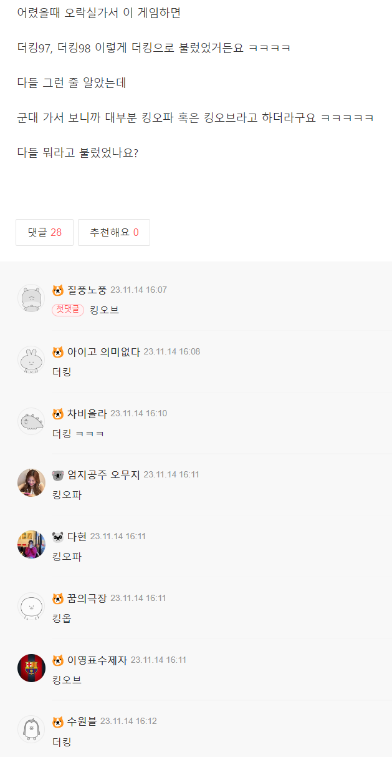Click the orange fox badge beside 질풍노풍
The height and width of the screenshot is (757, 392).
[x=58, y=290]
